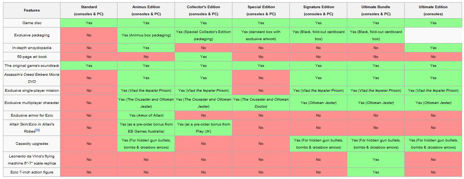Click the Play UK pre-order bonus cell

coord(203,127)
